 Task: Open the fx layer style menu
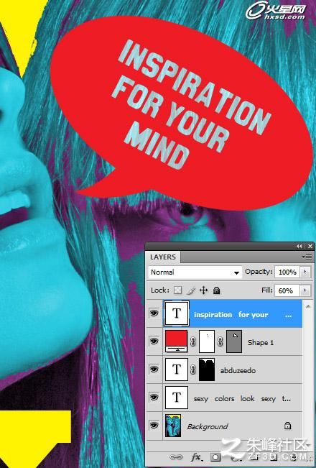pos(196,457)
